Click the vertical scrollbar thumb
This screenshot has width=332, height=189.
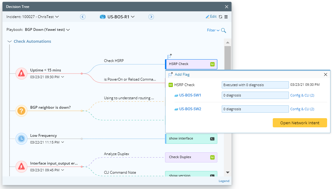pyautogui.click(x=228, y=58)
